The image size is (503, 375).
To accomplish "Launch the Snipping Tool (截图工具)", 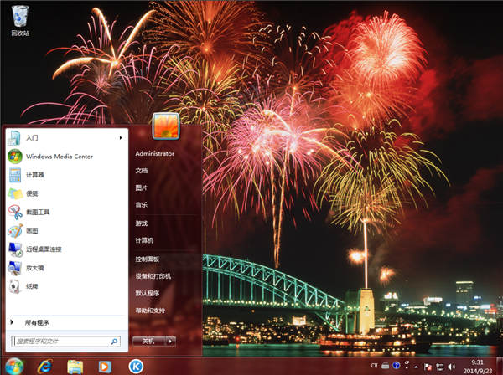I will 38,213.
